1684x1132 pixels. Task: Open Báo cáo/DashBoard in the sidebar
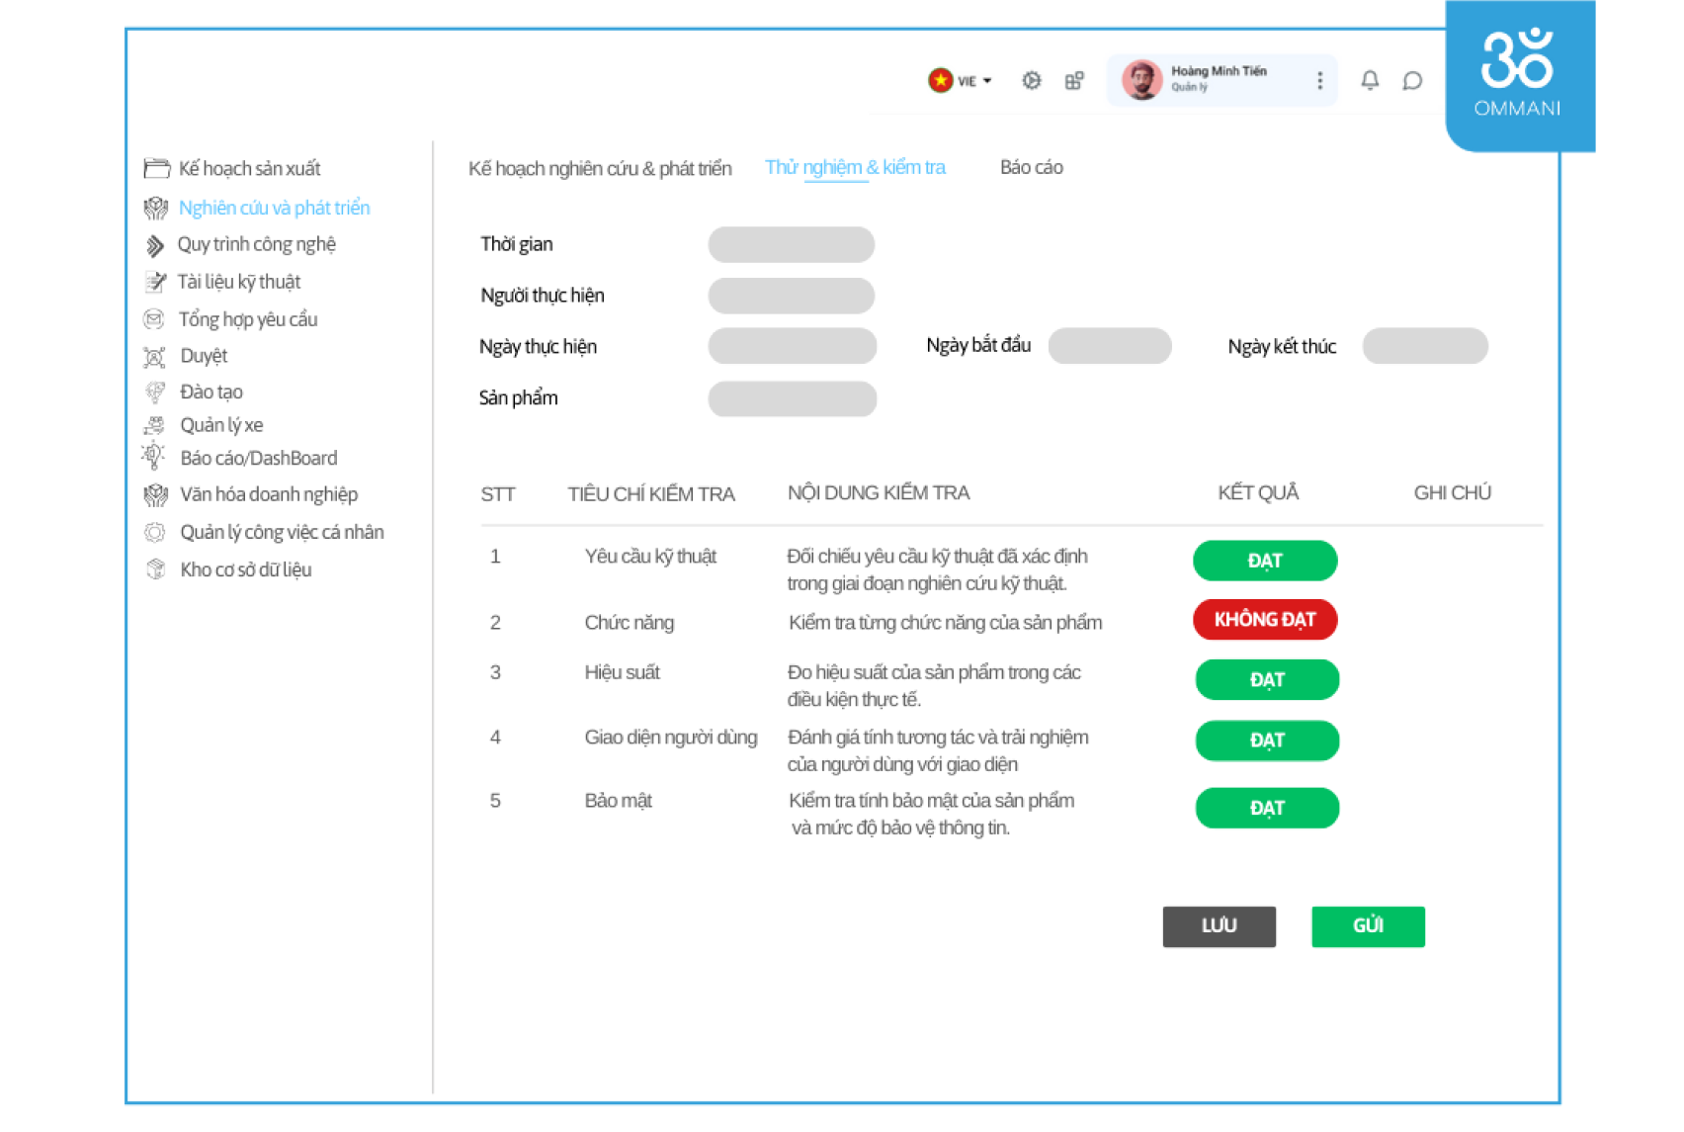coord(258,458)
